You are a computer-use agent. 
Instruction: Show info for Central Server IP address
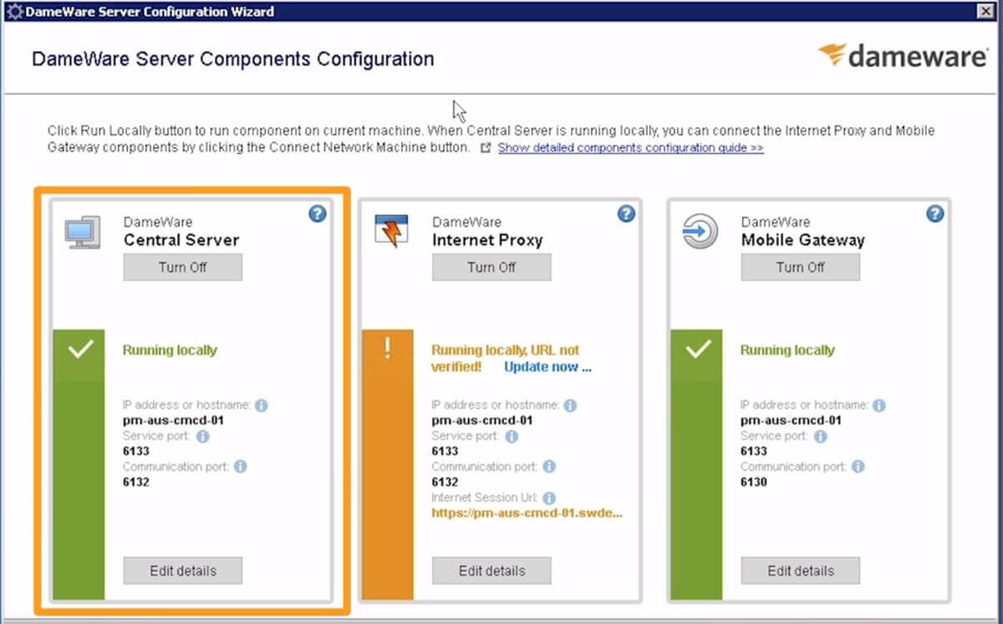click(x=261, y=406)
